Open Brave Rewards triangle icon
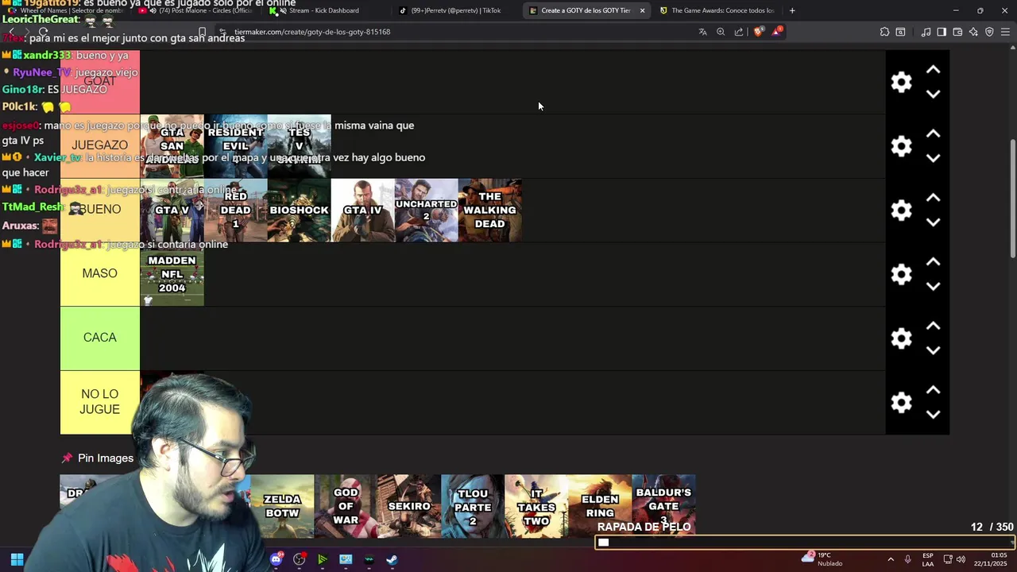The height and width of the screenshot is (572, 1017). click(x=777, y=32)
